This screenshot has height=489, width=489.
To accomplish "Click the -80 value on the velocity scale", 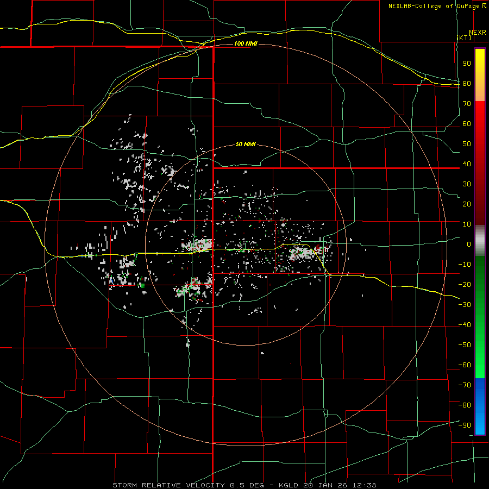I will pos(465,405).
